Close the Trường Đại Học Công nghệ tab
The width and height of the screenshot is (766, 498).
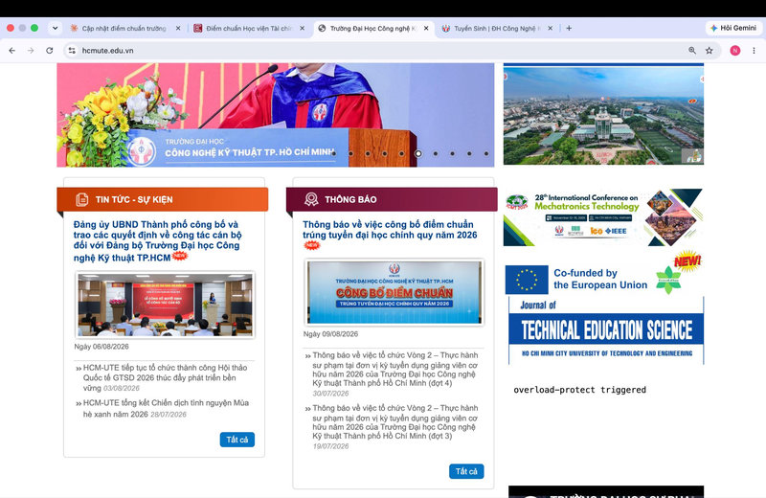click(x=426, y=29)
